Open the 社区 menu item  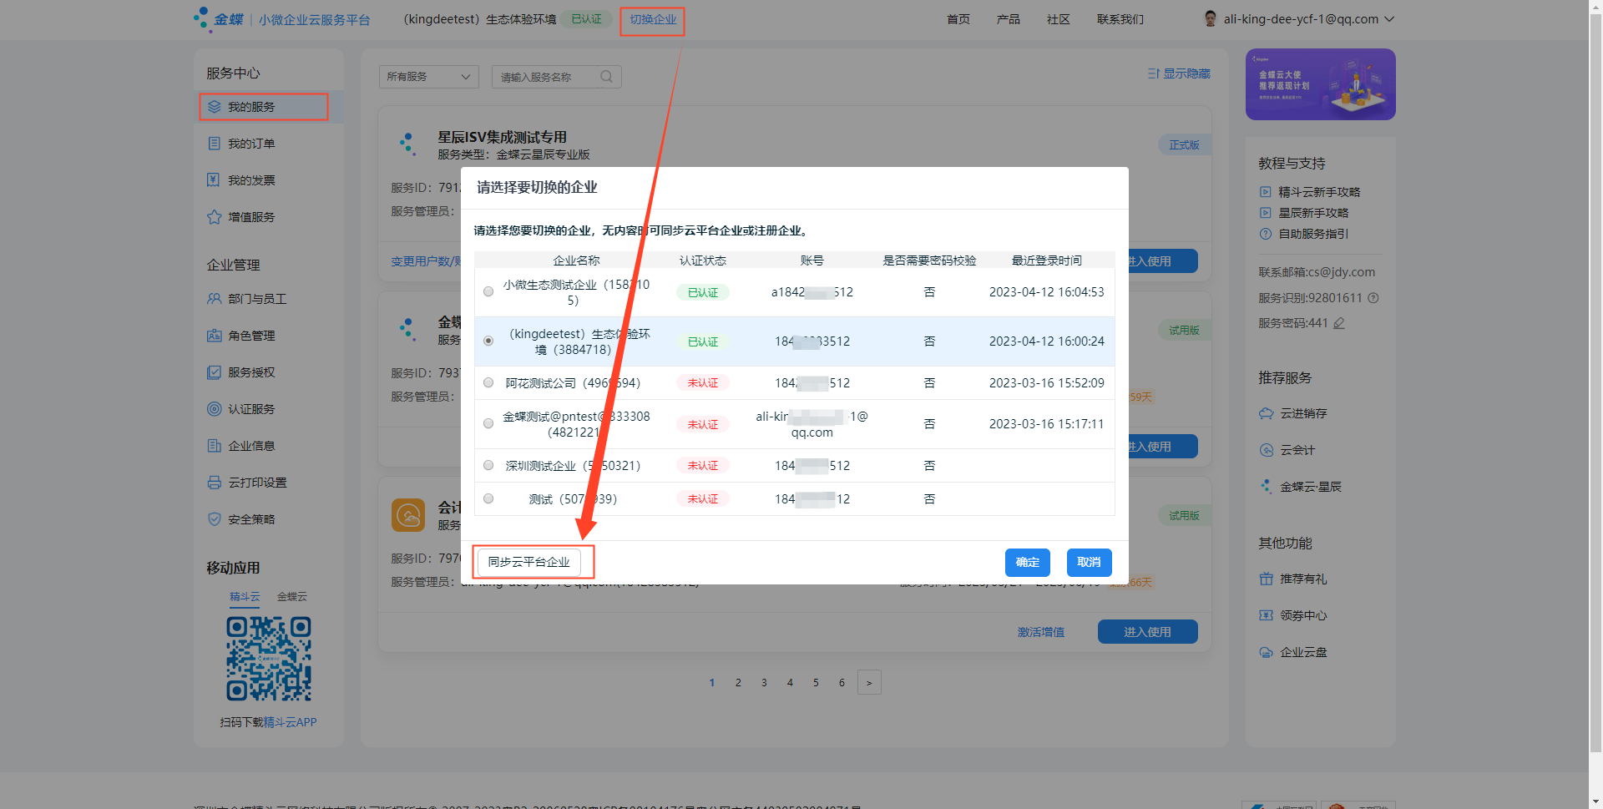[1059, 19]
